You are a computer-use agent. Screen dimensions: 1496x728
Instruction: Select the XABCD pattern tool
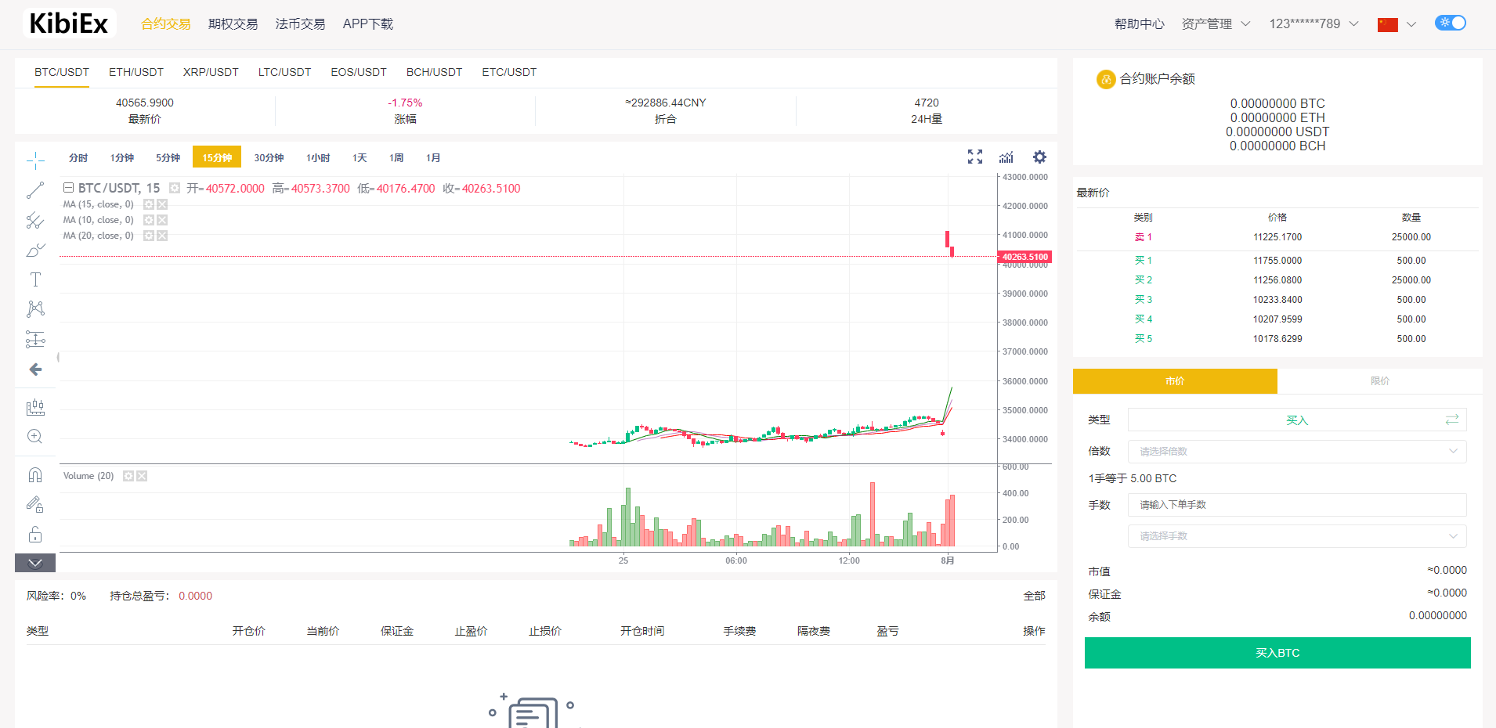pos(34,308)
